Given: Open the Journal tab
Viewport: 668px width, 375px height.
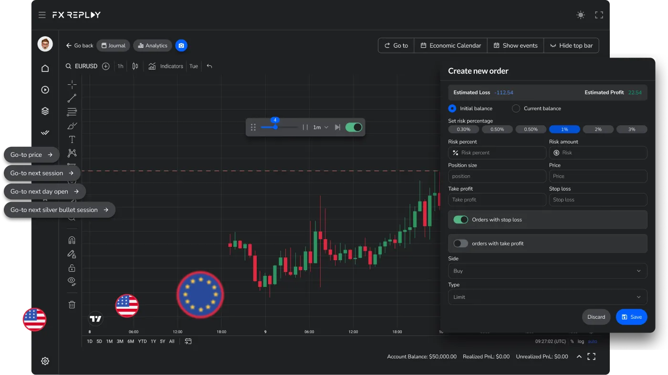Looking at the screenshot, I should [x=113, y=45].
